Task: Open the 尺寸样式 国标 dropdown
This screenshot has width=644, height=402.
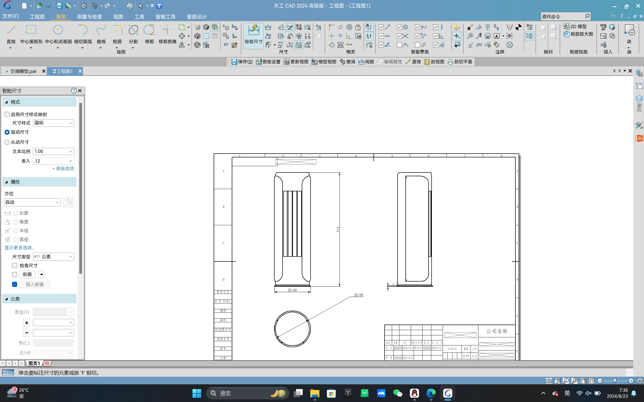Action: coord(53,123)
